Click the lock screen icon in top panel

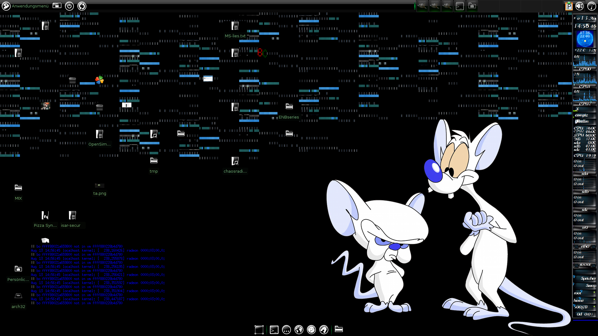click(x=57, y=6)
